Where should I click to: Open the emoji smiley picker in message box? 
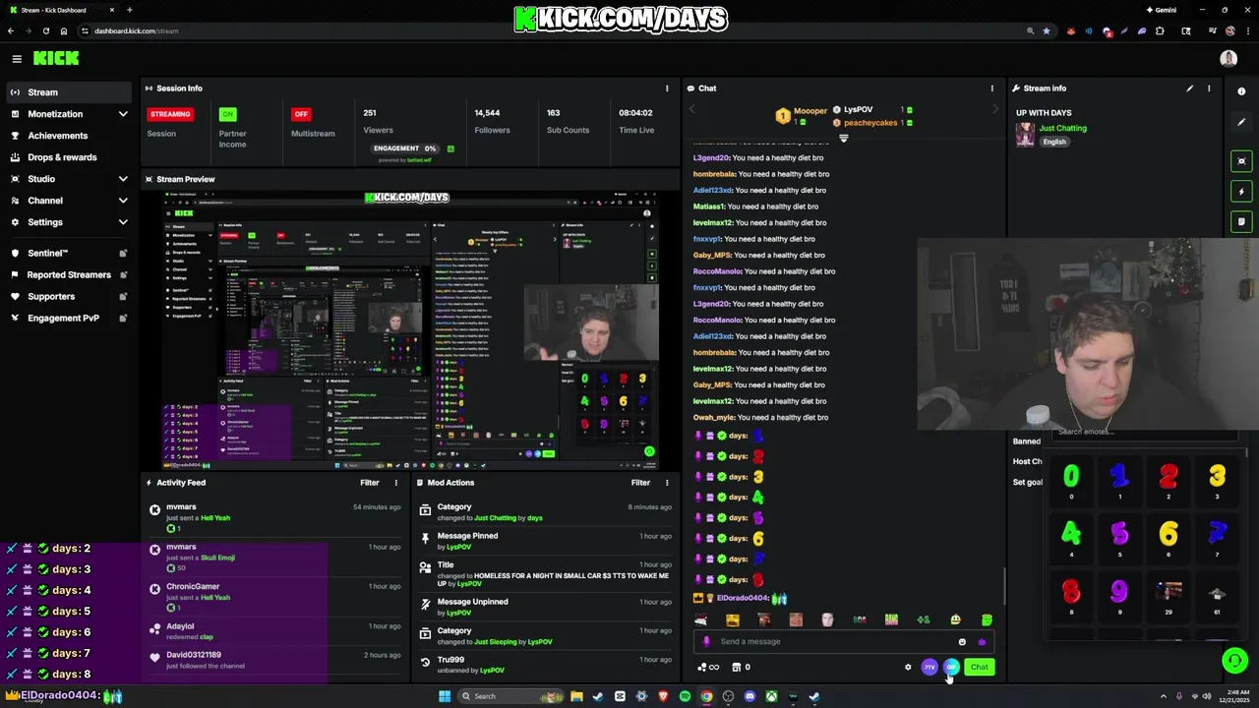point(962,642)
